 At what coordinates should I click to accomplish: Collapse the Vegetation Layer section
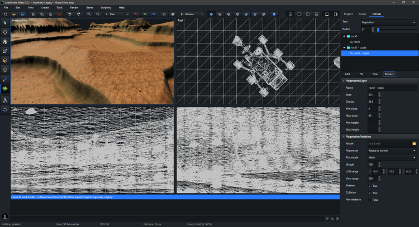(344, 81)
